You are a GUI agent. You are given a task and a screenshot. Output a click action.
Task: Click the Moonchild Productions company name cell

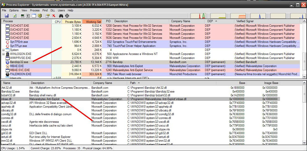tap(183, 74)
